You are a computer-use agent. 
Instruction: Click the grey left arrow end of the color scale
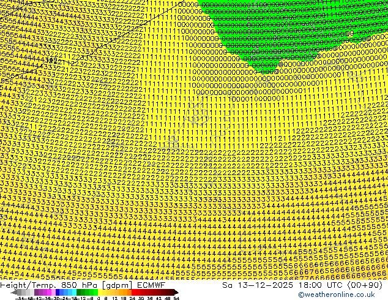point(14,292)
